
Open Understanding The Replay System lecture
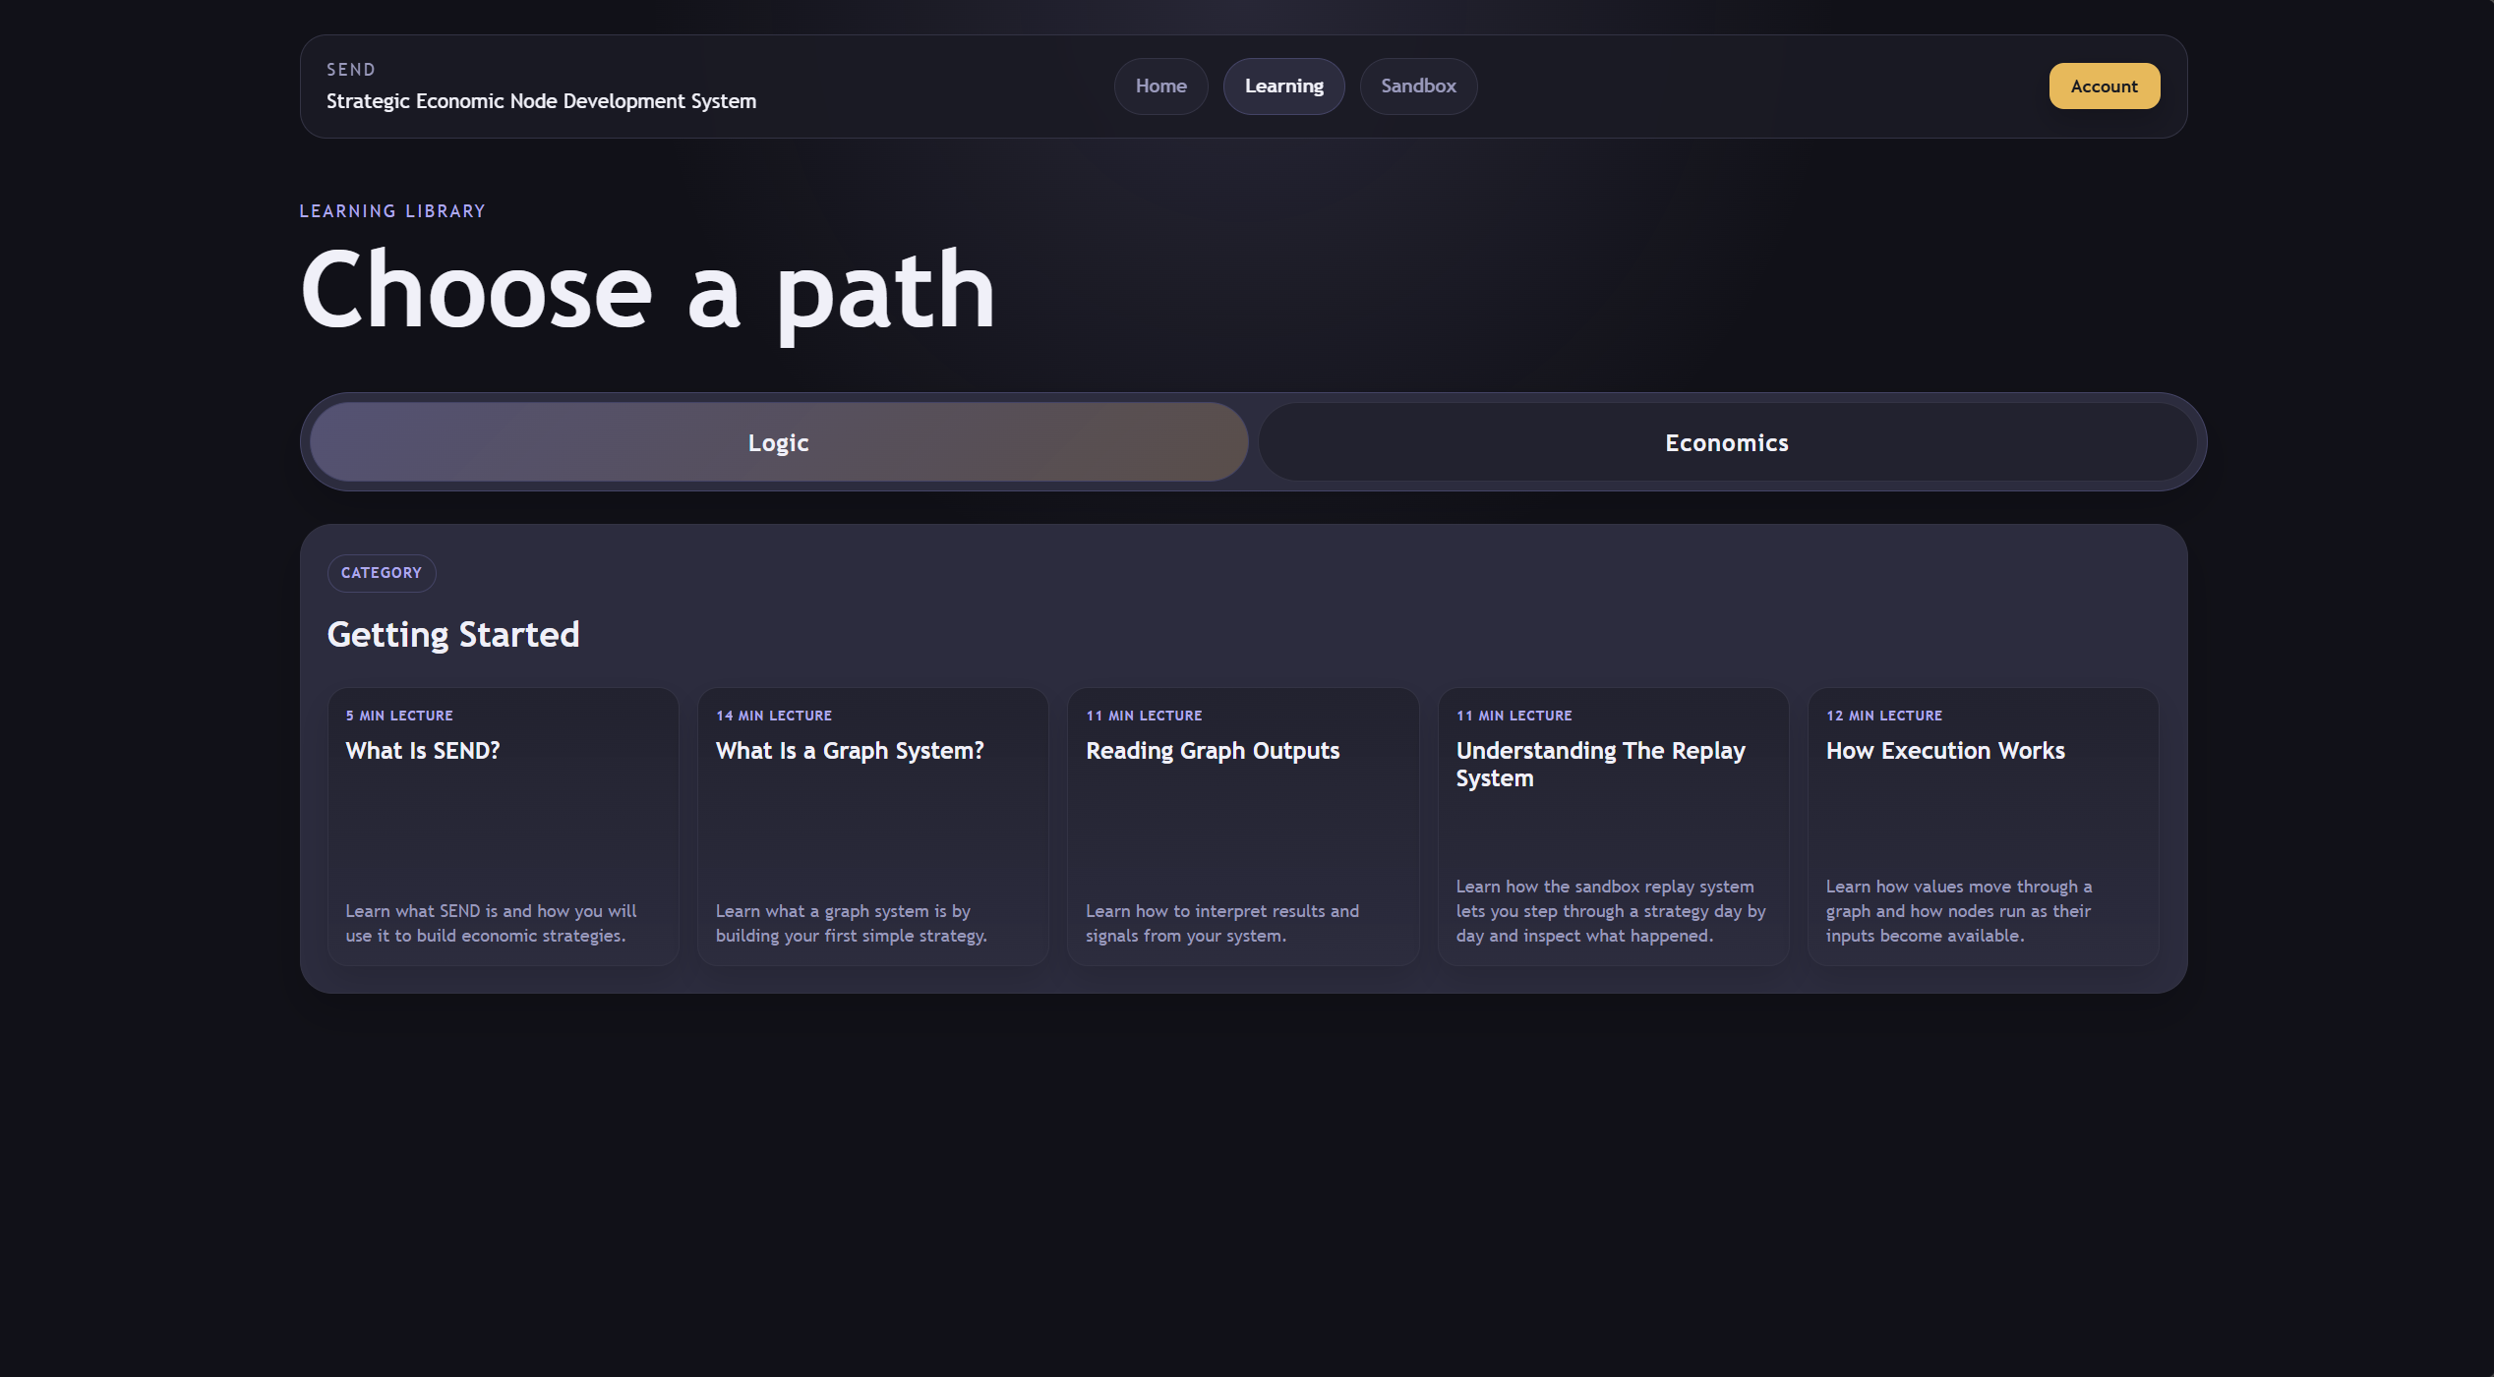(x=1613, y=826)
